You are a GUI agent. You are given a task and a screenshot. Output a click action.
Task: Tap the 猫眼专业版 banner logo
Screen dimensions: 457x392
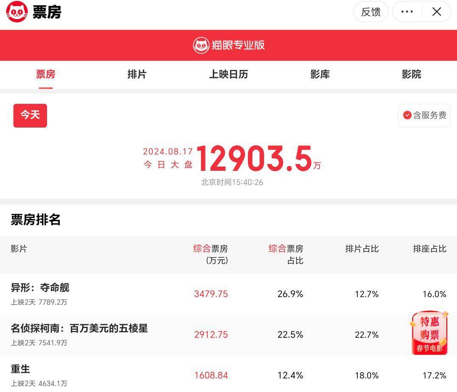tap(229, 45)
